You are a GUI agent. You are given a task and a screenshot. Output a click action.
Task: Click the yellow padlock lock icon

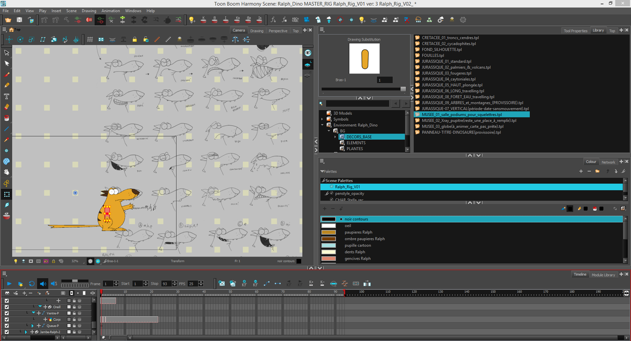(x=135, y=39)
